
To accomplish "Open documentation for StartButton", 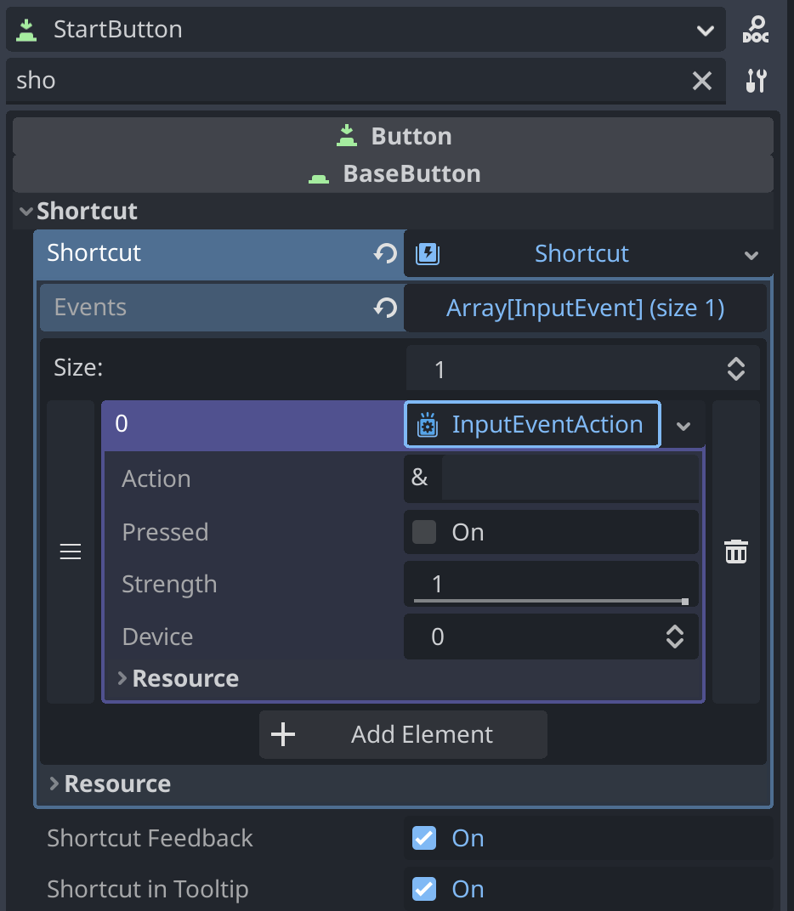I will (x=755, y=29).
